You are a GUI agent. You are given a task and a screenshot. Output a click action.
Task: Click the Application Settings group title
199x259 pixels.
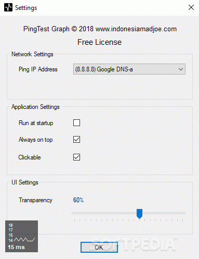coord(35,107)
